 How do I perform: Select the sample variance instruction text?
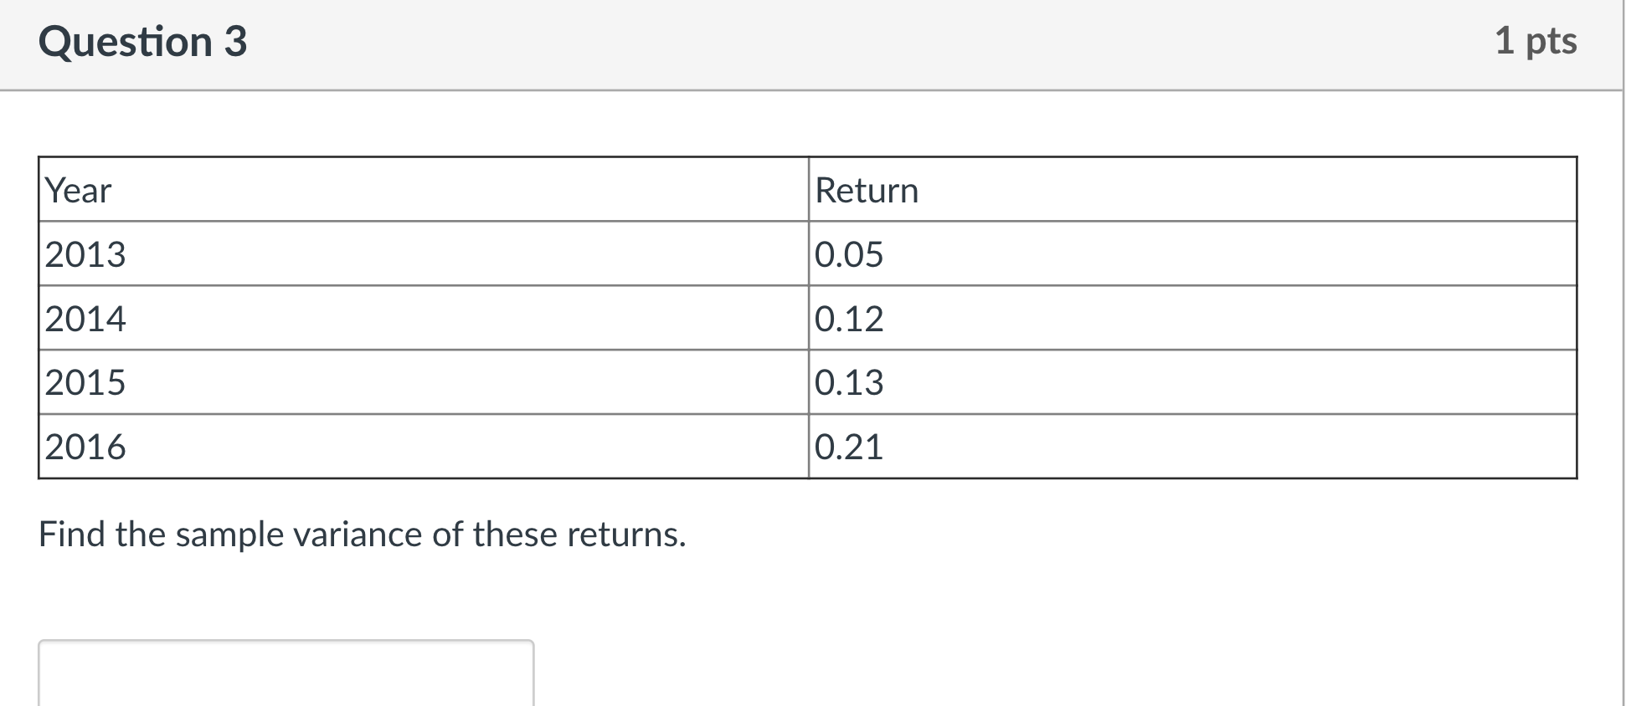coord(363,534)
